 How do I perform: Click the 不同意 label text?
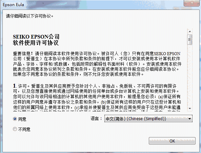[x=24, y=129]
